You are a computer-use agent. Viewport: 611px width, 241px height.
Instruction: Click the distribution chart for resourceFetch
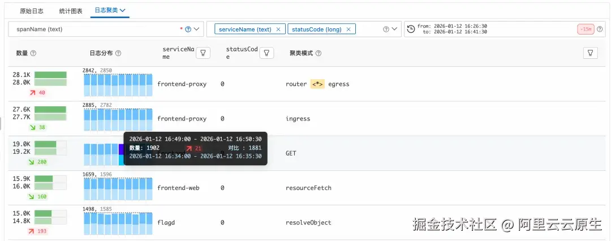point(118,189)
